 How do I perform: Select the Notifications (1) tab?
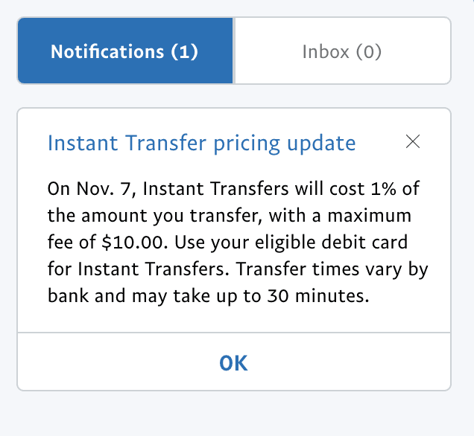click(x=125, y=51)
